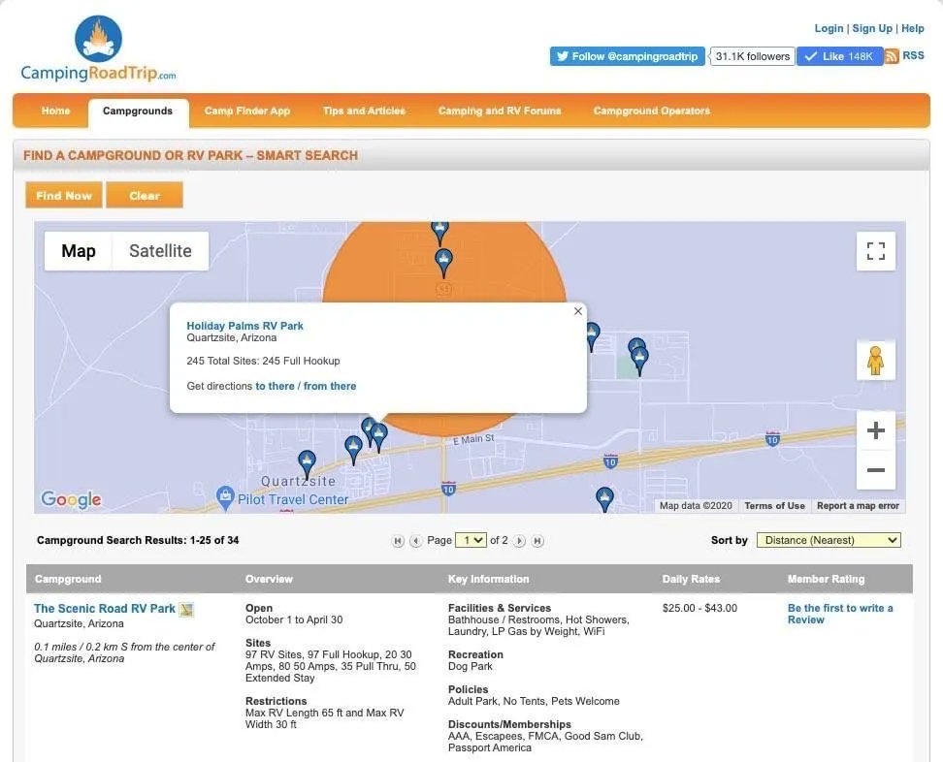Click the Quartzsite town label on map
Screen dimensions: 943x762
[x=298, y=482]
